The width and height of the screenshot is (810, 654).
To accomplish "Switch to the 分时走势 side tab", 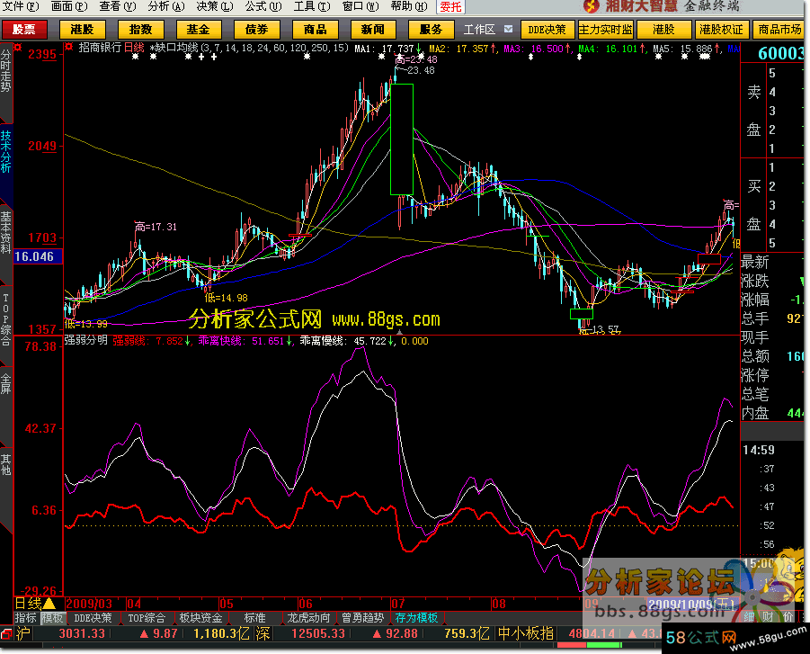I will (5, 71).
